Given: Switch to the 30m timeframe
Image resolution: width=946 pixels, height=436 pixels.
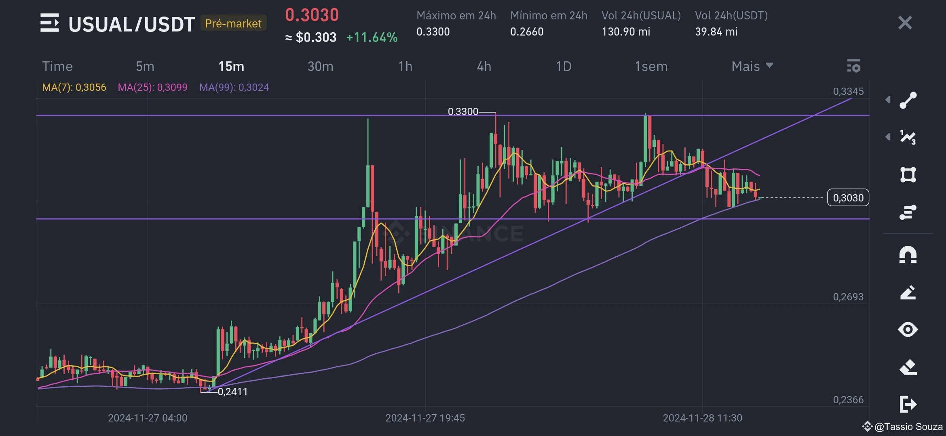Looking at the screenshot, I should point(320,66).
